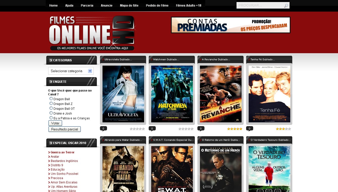This screenshot has height=192, width=338.
Task: Open the Ultravioleta movie poster
Action: click(123, 94)
